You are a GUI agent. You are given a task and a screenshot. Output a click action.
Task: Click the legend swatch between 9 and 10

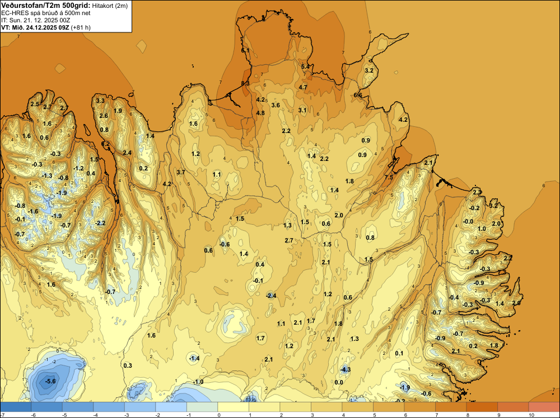coord(513,407)
